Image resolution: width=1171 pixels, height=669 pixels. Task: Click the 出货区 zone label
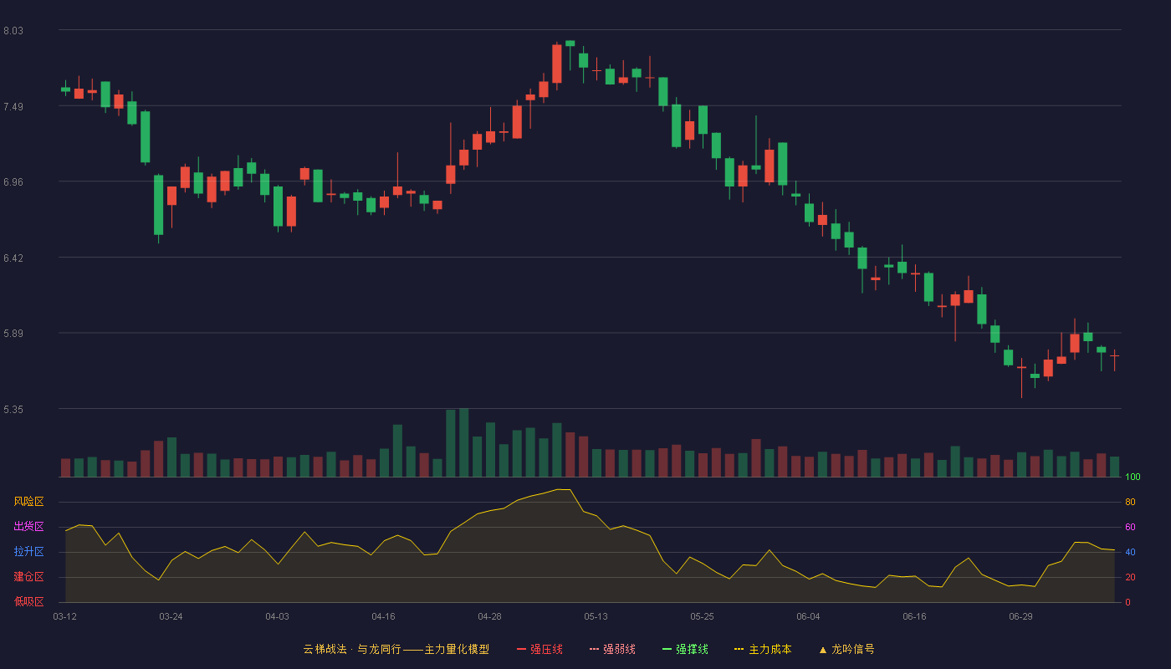click(x=28, y=527)
